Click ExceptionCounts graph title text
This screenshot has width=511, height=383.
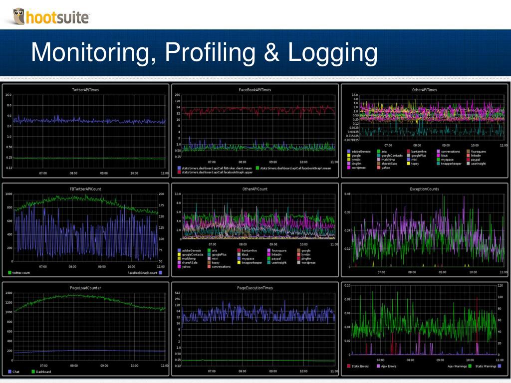[424, 189]
